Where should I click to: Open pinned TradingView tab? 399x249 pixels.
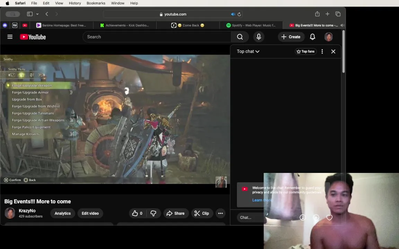coord(15,25)
